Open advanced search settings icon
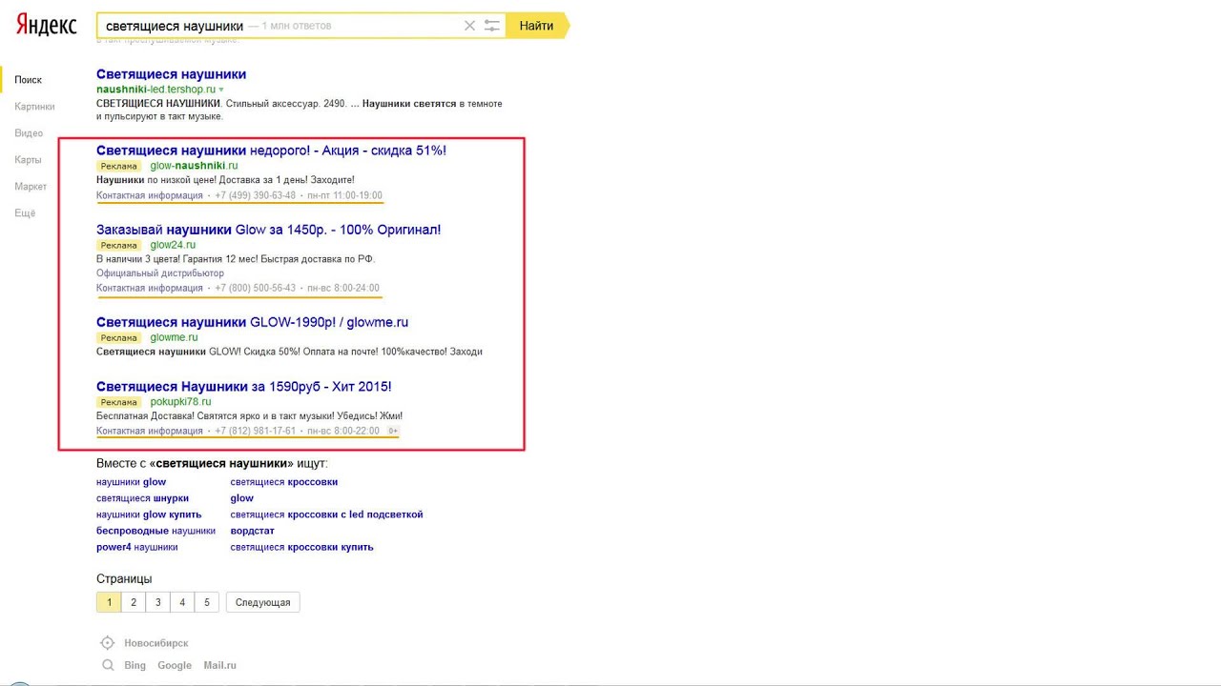Screen dimensions: 1221x686 click(492, 26)
